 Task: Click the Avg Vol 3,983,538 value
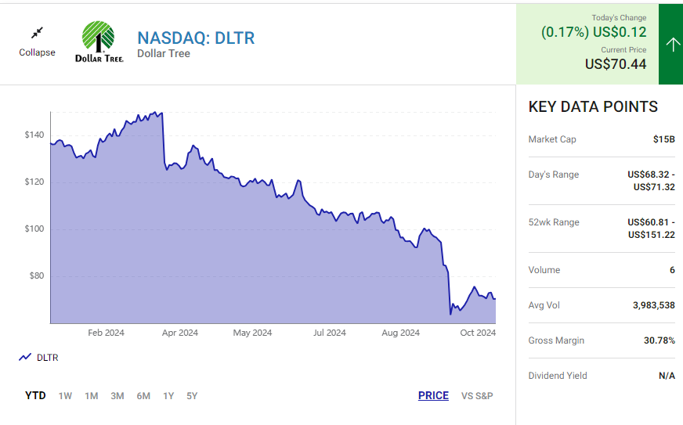click(x=654, y=305)
